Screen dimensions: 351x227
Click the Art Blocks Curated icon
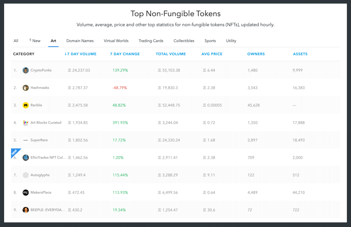click(x=26, y=123)
